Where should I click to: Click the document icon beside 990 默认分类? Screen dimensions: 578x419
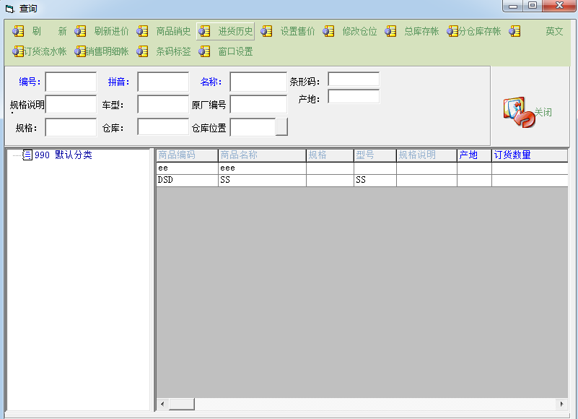pos(27,155)
